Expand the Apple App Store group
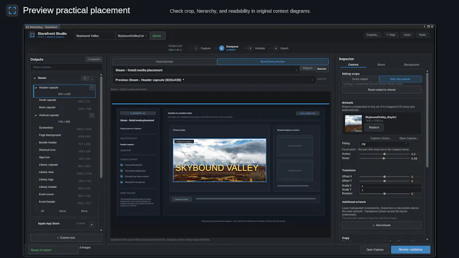Image resolution: width=459 pixels, height=258 pixels. click(92, 224)
